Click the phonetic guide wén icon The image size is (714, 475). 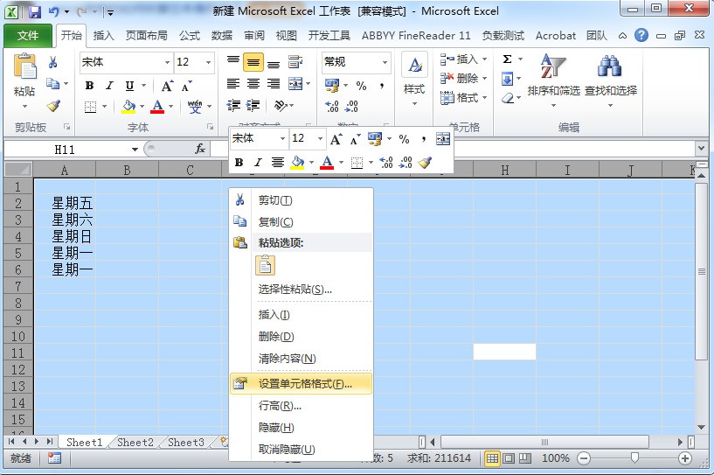pyautogui.click(x=195, y=106)
